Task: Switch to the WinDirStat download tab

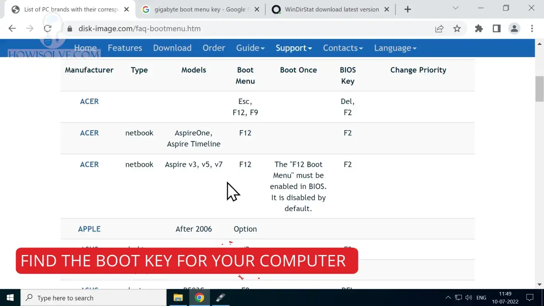Action: (x=331, y=9)
